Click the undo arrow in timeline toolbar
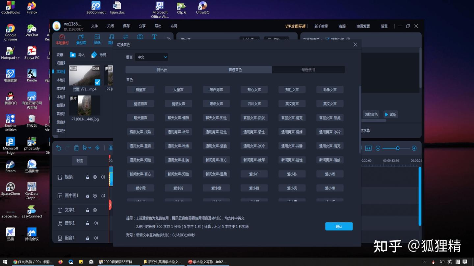The height and width of the screenshot is (266, 474). (x=59, y=148)
